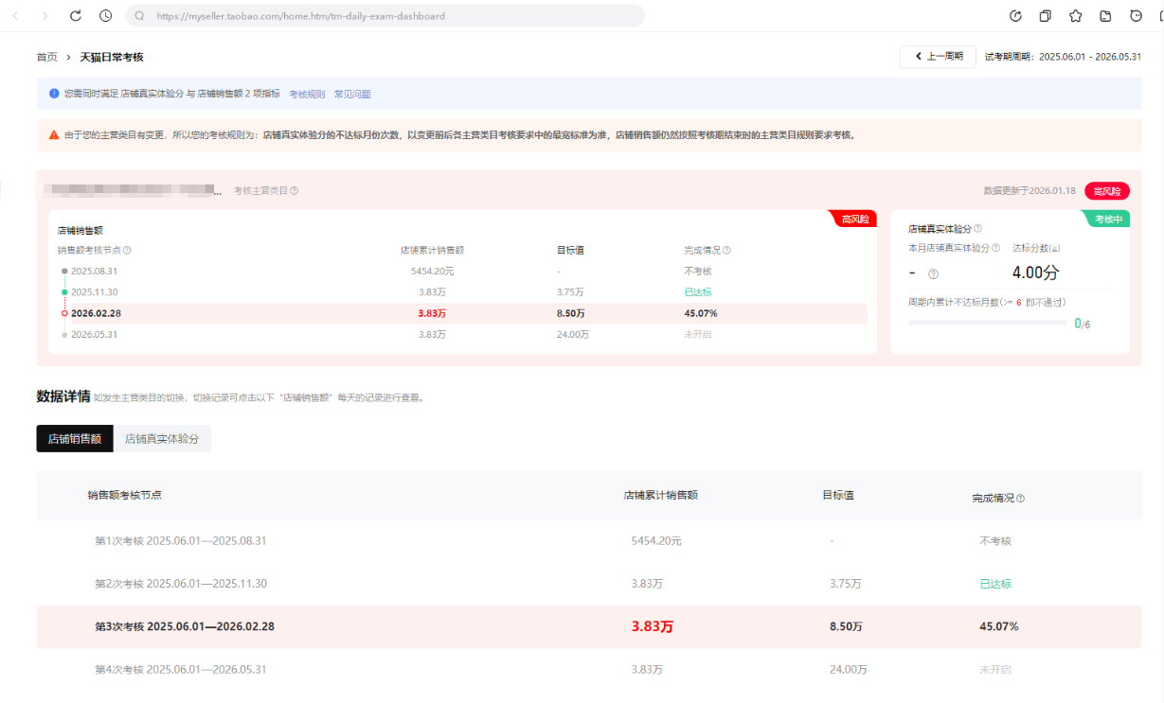
Task: Click help icon beside 完成情况 in lower table
Action: click(1020, 499)
